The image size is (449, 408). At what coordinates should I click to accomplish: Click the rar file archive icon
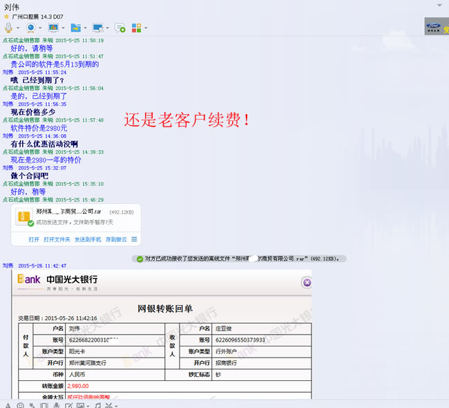pyautogui.click(x=23, y=217)
